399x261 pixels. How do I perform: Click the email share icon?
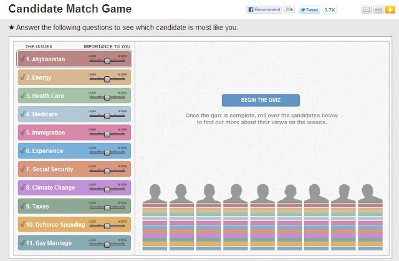(366, 10)
